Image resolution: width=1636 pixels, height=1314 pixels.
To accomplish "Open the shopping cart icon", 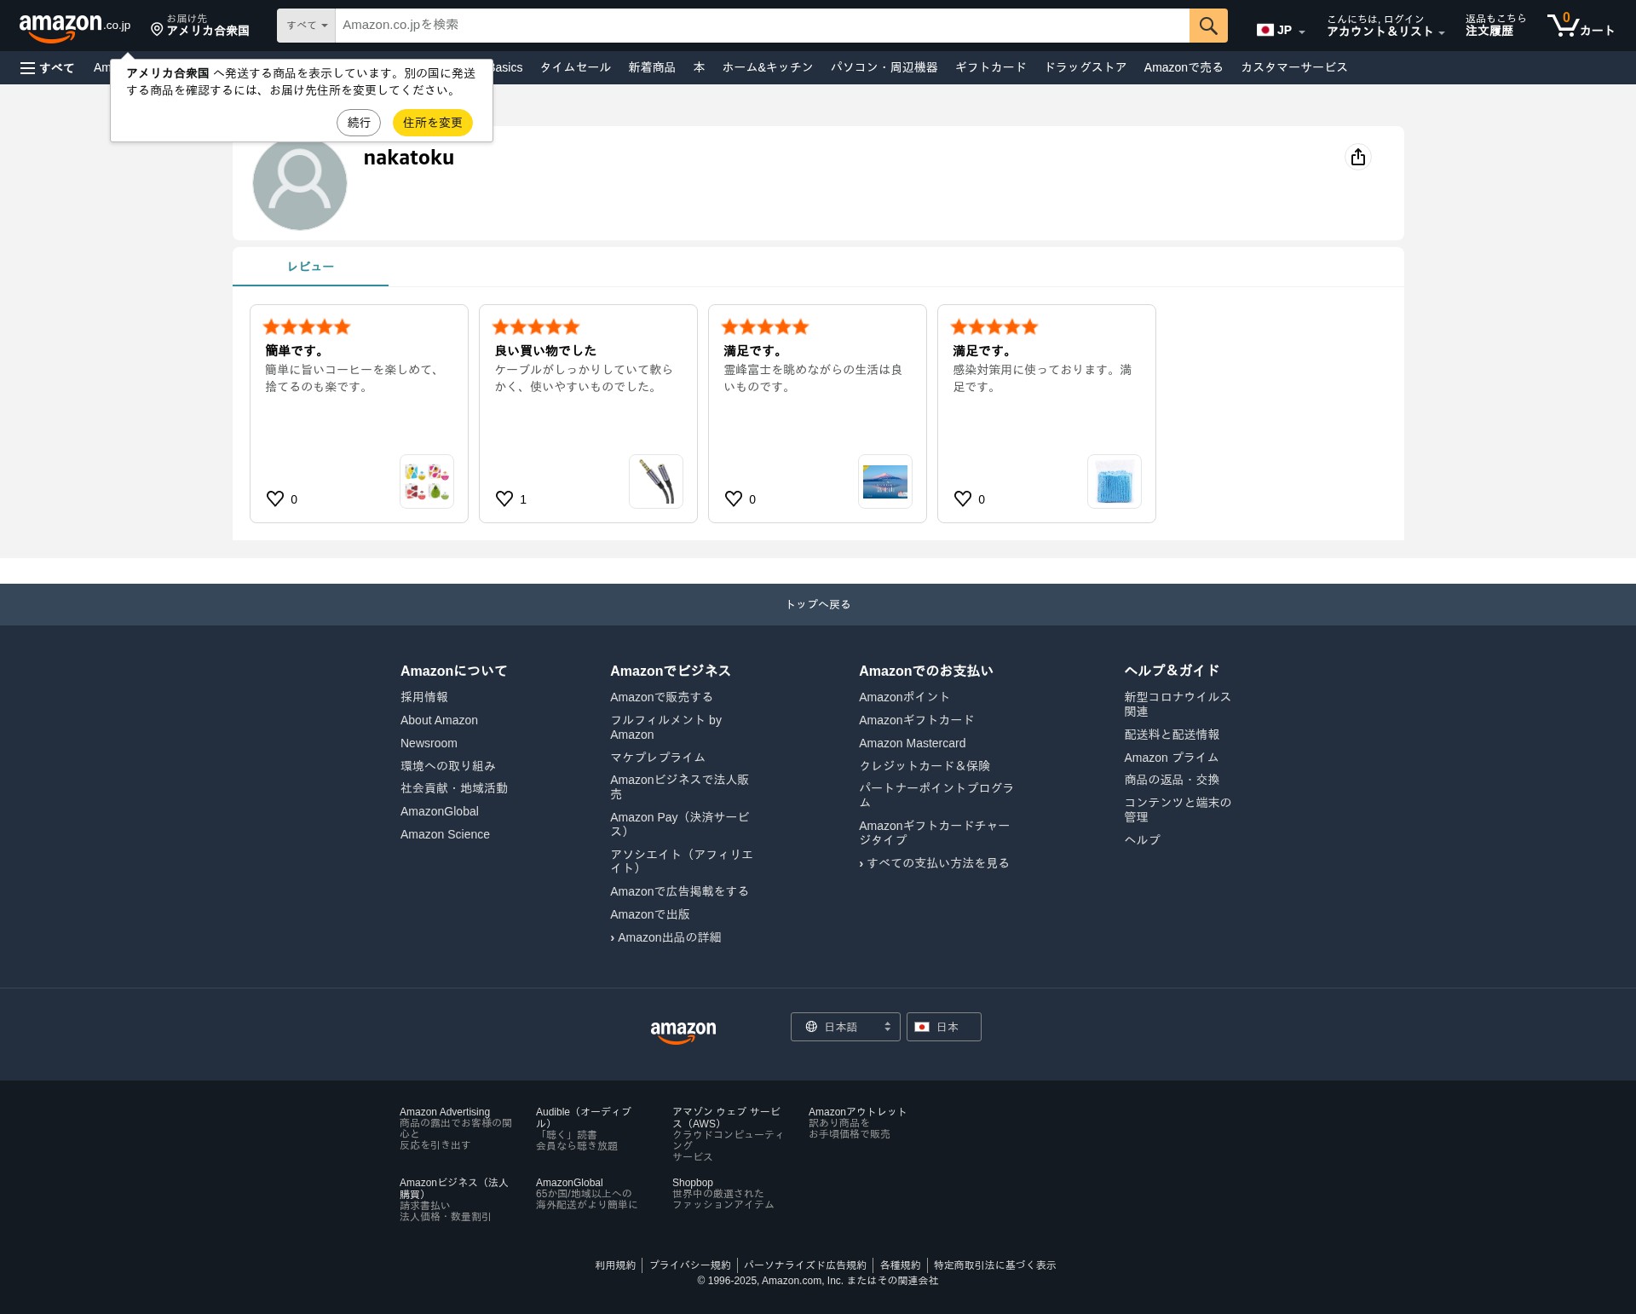I will pos(1581,26).
